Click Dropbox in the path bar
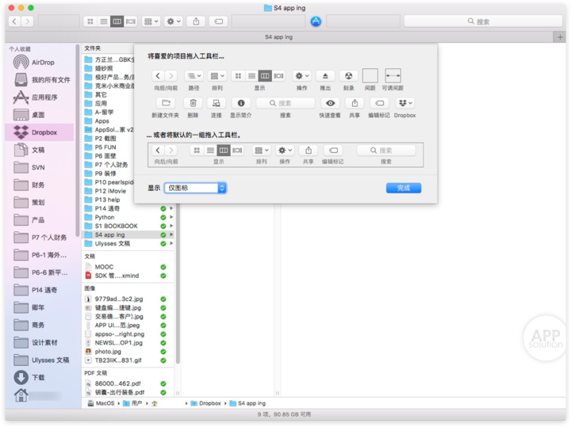The height and width of the screenshot is (427, 571). (x=205, y=403)
